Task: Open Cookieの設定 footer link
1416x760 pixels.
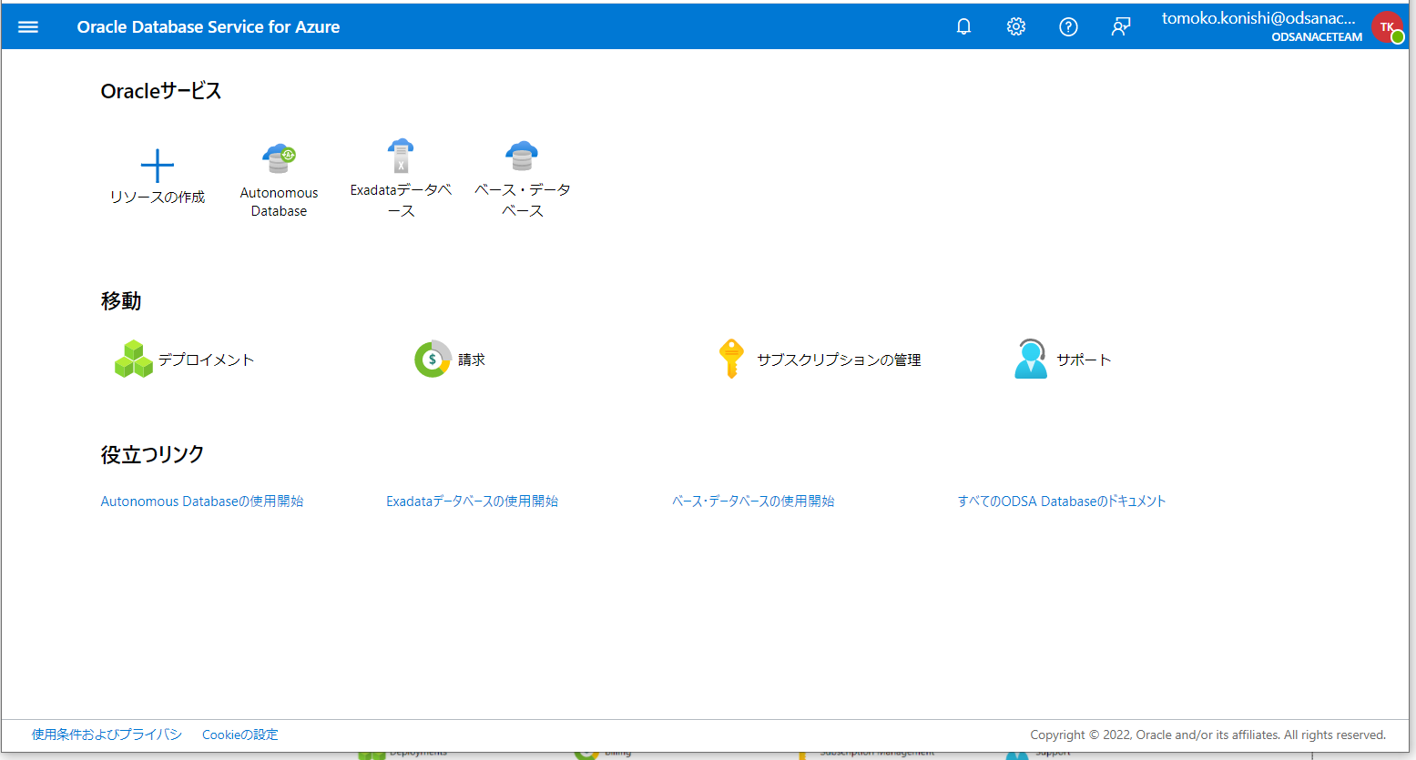Action: click(x=240, y=735)
